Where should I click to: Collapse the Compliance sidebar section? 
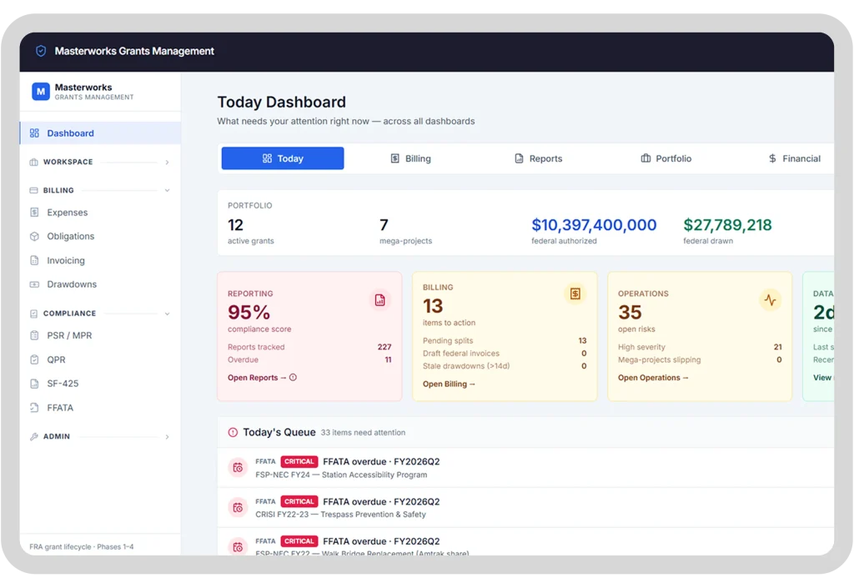click(x=100, y=314)
